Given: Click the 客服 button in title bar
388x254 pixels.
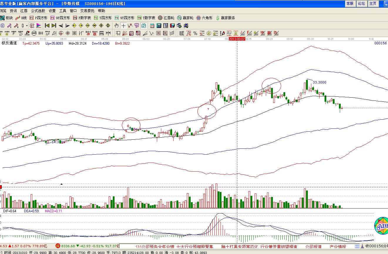Looking at the screenshot, I should [x=350, y=4].
